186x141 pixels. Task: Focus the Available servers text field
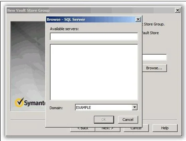pyautogui.click(x=94, y=37)
